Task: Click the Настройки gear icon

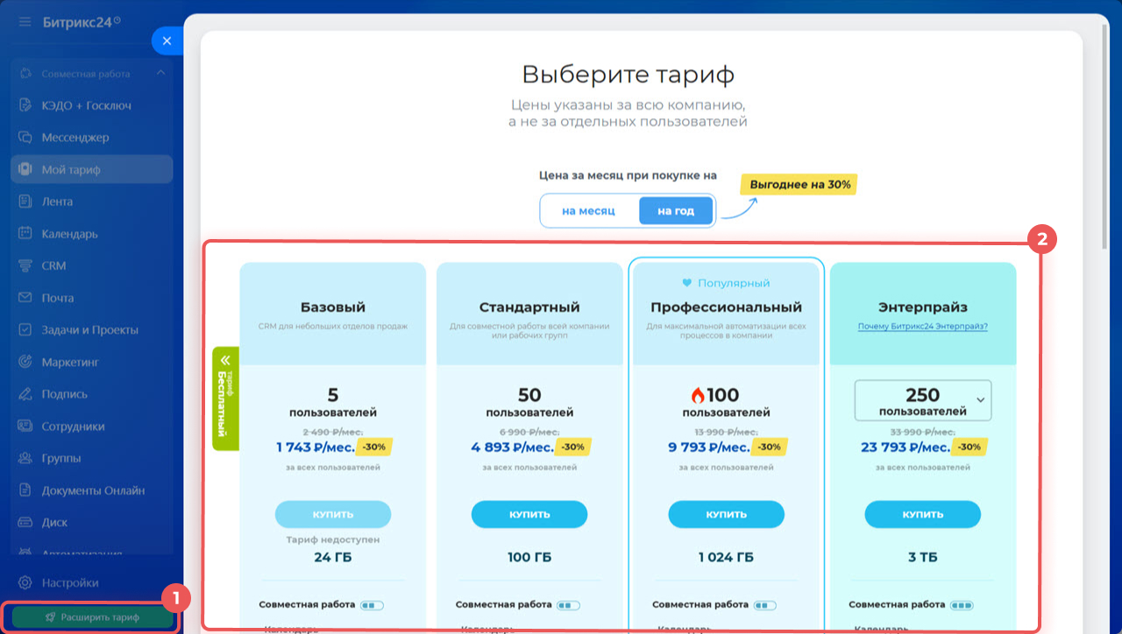Action: [26, 582]
